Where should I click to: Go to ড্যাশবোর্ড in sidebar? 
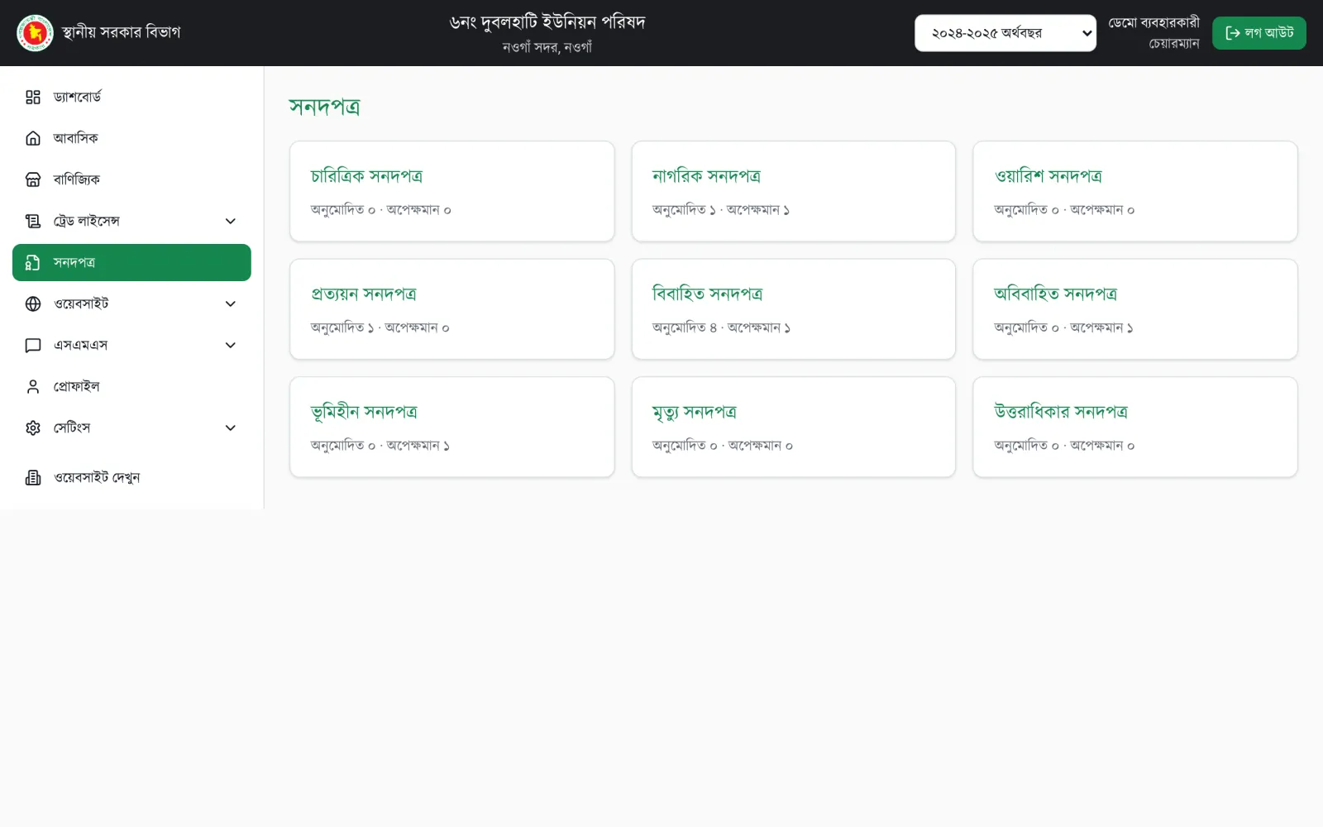[131, 97]
